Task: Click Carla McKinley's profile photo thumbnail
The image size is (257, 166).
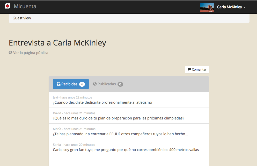Action: pyautogui.click(x=207, y=7)
